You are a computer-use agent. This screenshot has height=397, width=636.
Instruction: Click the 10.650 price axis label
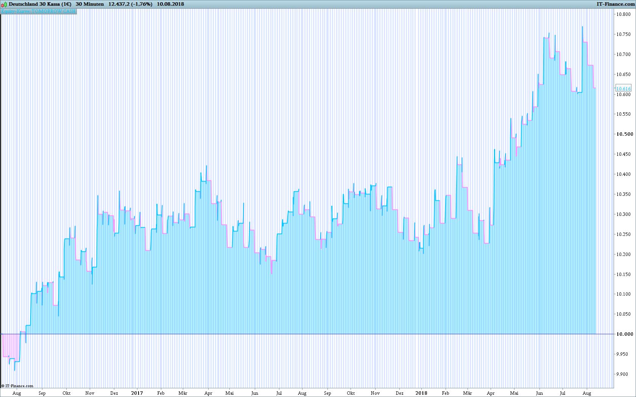624,74
